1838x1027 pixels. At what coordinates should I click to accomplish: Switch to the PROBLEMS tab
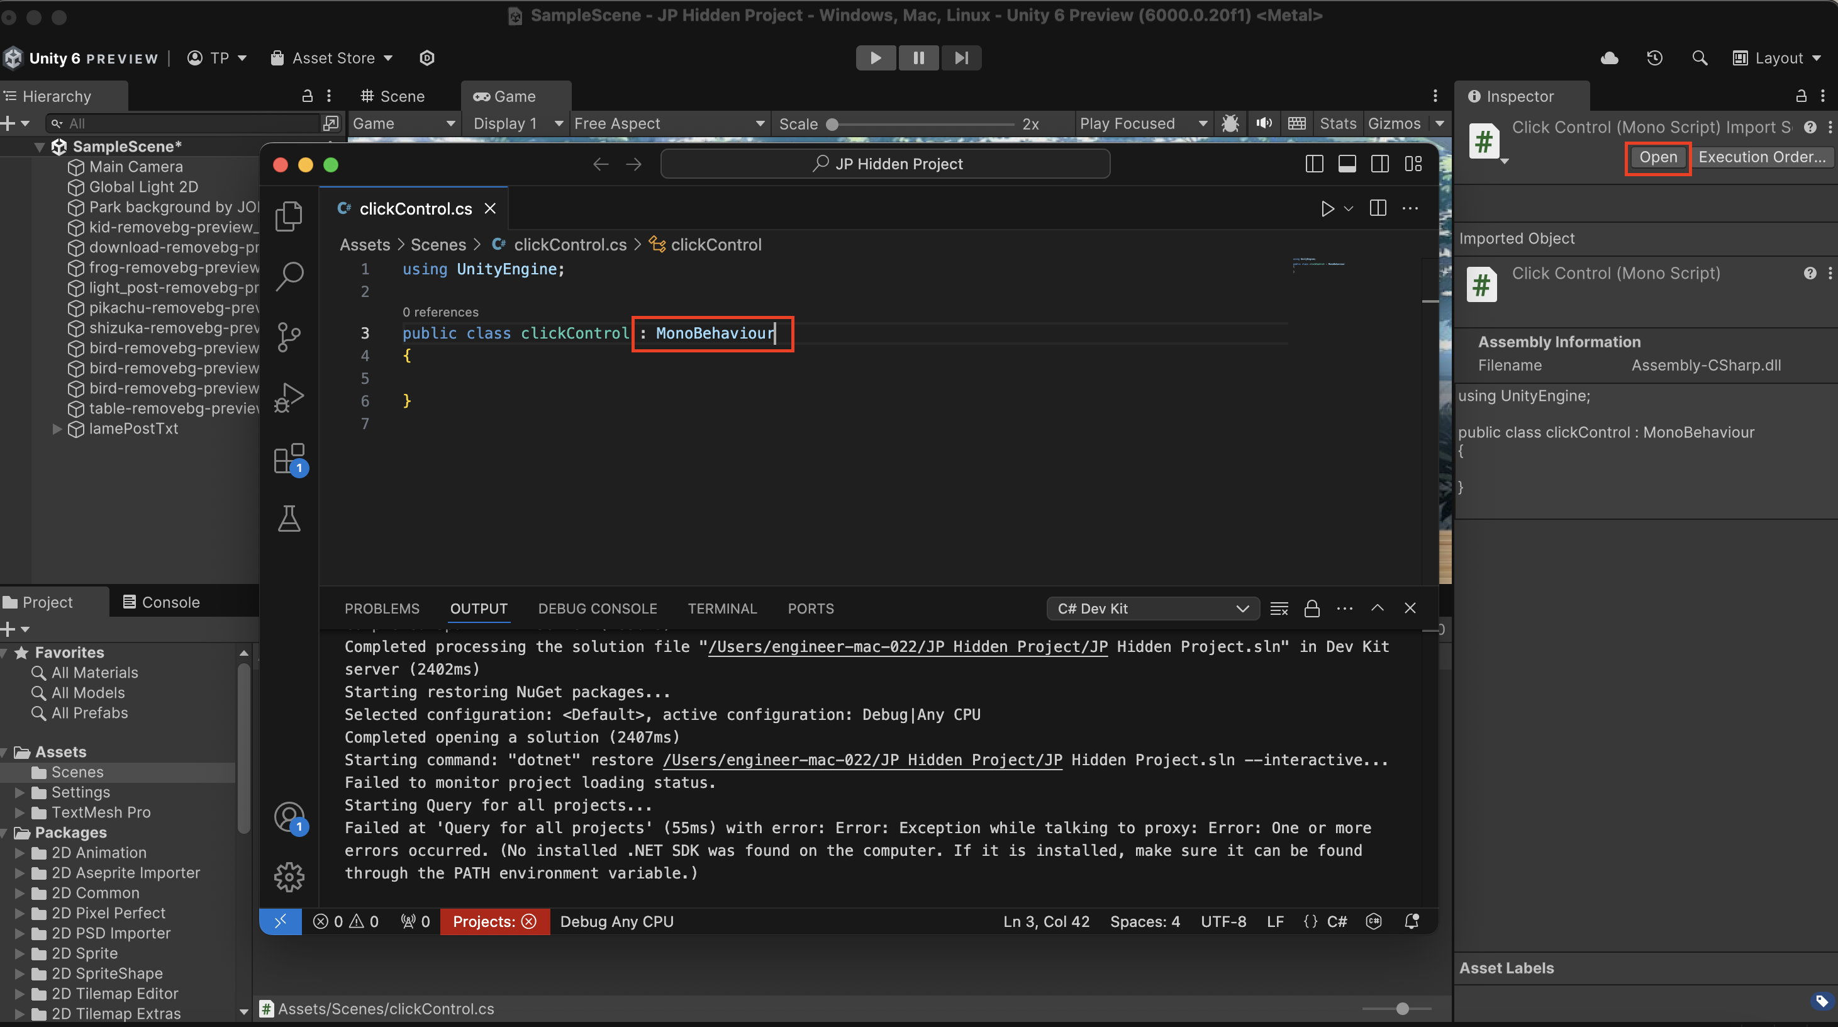pos(382,609)
